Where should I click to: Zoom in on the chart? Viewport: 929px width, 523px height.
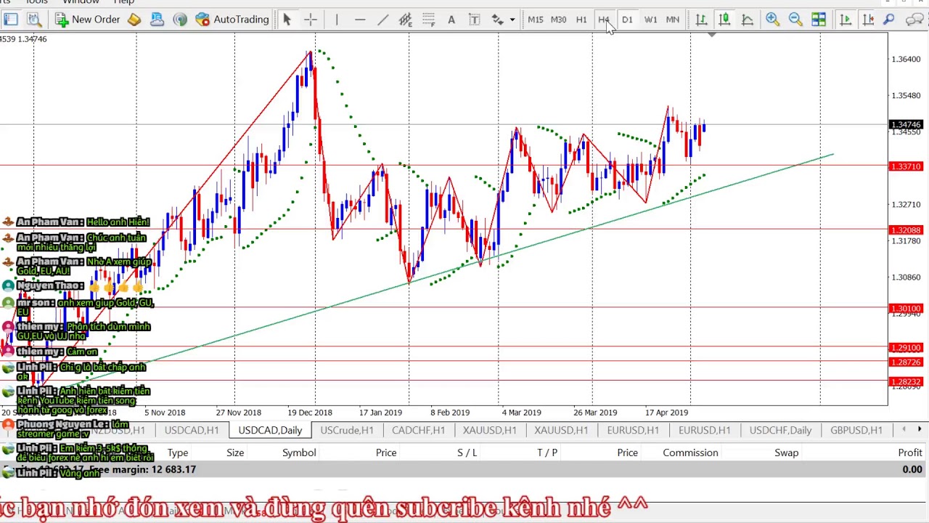coord(772,20)
